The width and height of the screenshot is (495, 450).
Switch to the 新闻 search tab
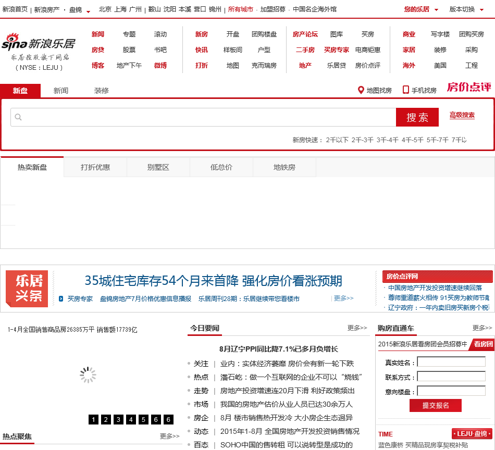click(x=60, y=91)
